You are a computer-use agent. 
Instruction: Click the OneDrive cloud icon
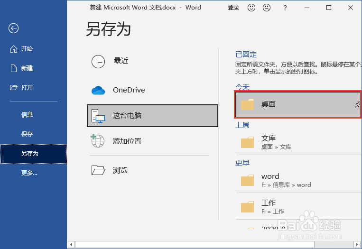point(98,90)
